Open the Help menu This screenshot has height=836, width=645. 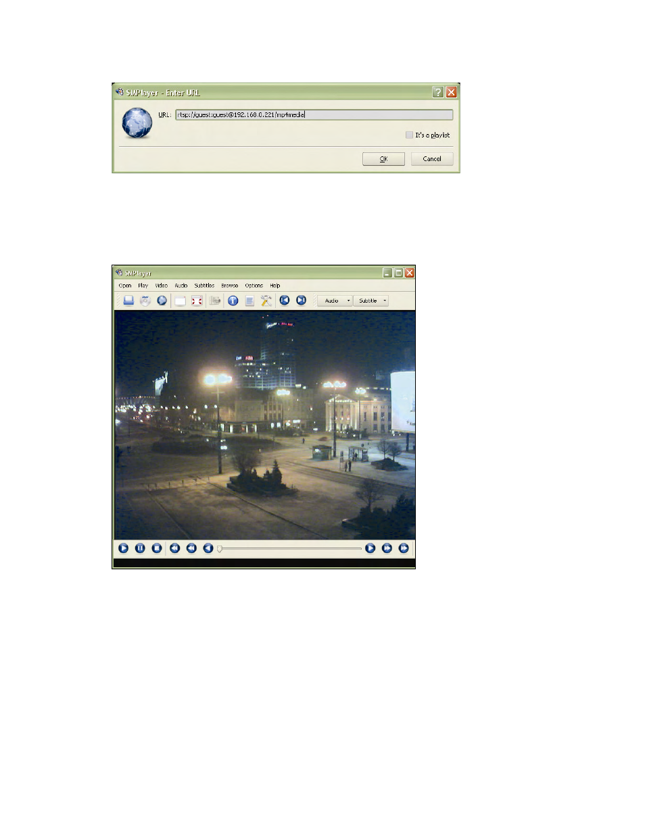click(x=275, y=286)
